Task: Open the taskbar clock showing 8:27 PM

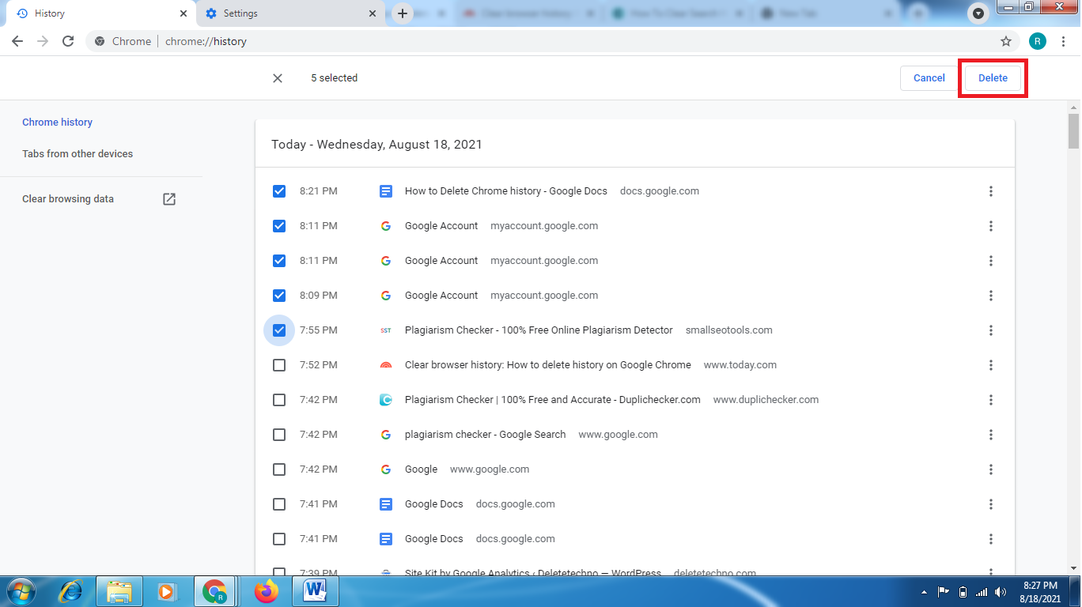Action: click(1040, 592)
